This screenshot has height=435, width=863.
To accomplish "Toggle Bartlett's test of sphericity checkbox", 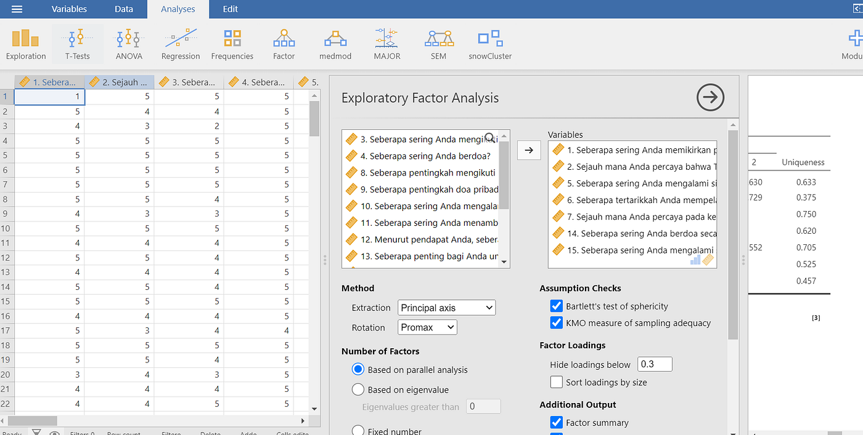I will (x=555, y=306).
